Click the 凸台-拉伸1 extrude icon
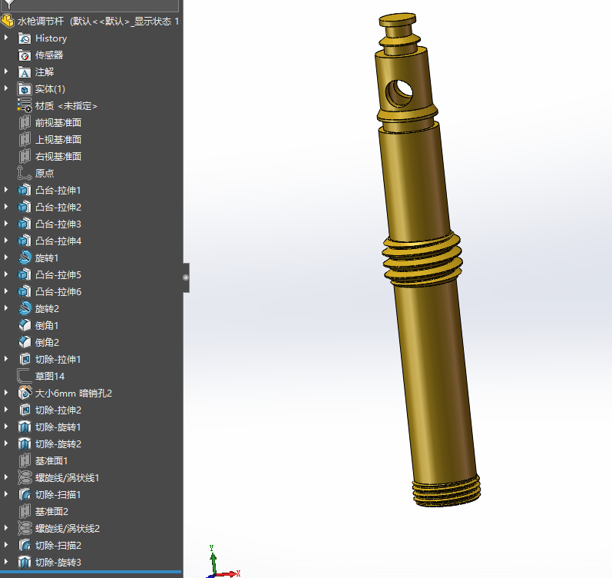Image resolution: width=612 pixels, height=578 pixels. [25, 191]
